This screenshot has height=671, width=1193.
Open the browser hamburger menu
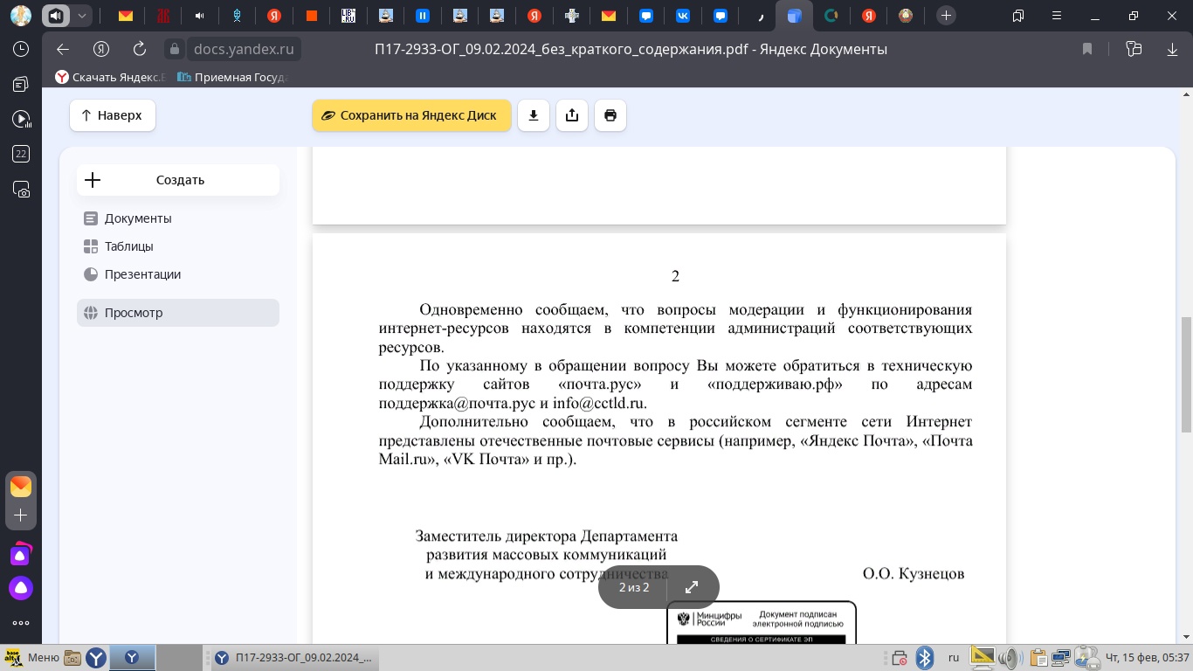pos(1058,16)
